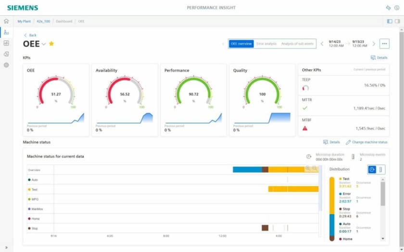404x252 pixels.
Task: Click the help question mark icon
Action: pyautogui.click(x=397, y=8)
